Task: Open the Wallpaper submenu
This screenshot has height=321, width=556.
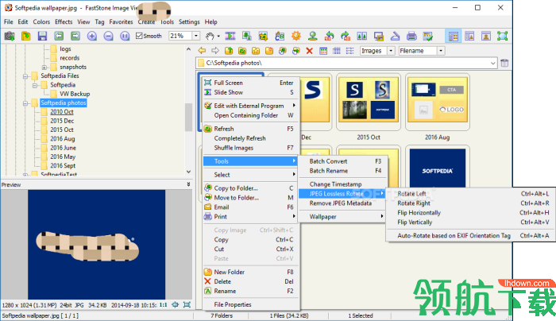Action: pyautogui.click(x=342, y=217)
